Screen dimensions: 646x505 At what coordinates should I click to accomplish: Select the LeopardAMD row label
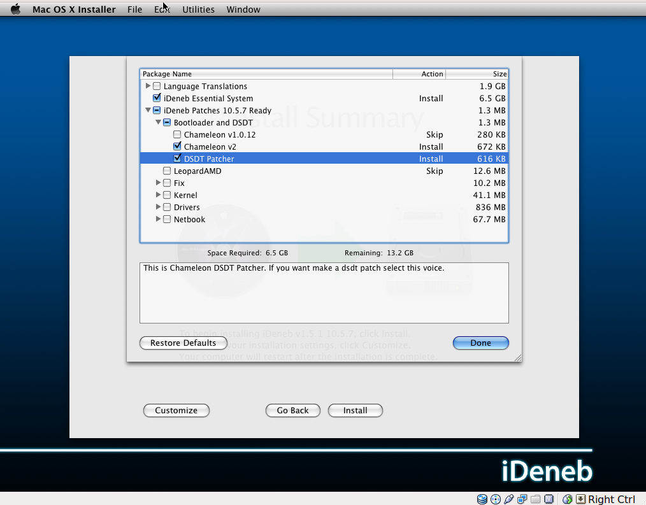(x=197, y=171)
